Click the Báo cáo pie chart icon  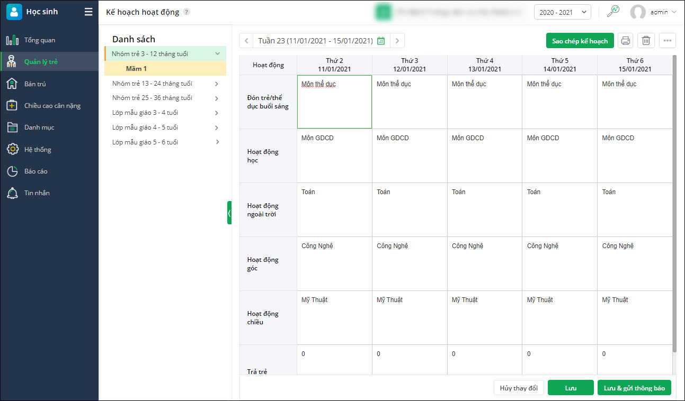tap(12, 171)
